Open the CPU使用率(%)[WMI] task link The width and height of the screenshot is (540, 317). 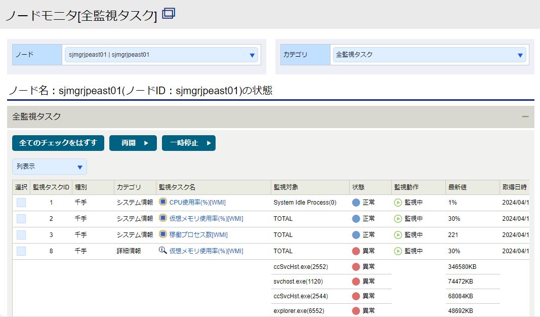[x=197, y=203]
